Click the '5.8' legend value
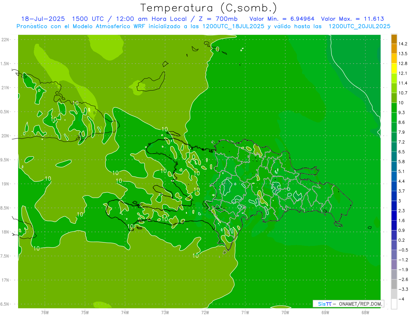410x317 pixels. point(402,161)
